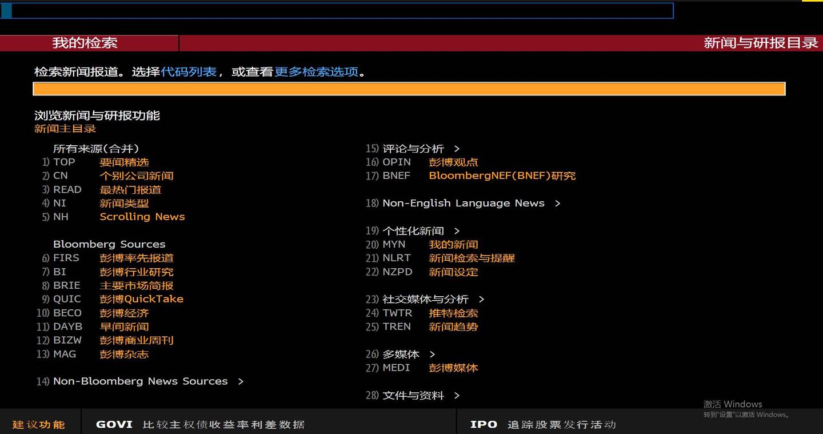823x434 pixels.
Task: Select the 新闻与研报目录 header
Action: pyautogui.click(x=761, y=43)
